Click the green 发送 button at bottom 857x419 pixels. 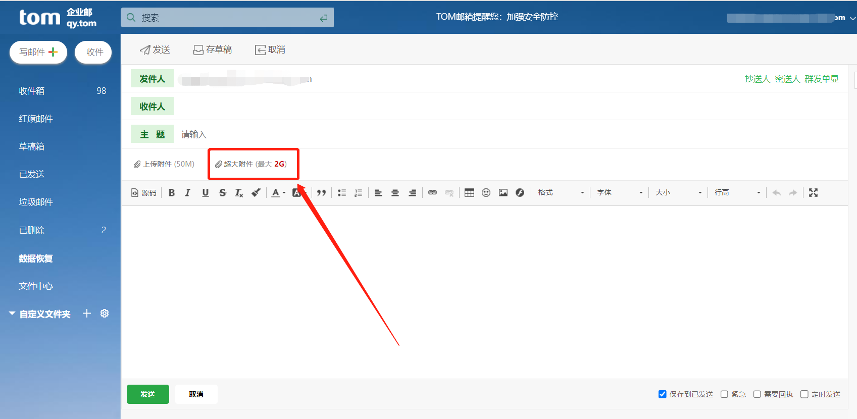[x=148, y=394]
